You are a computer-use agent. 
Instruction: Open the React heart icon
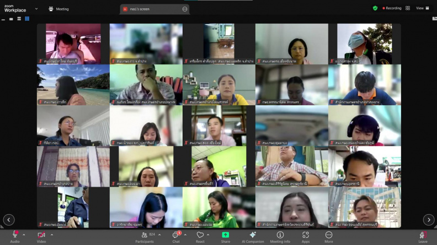(x=200, y=235)
